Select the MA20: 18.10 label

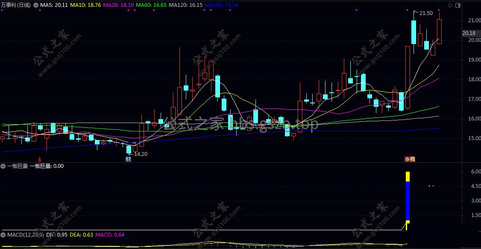(x=118, y=5)
